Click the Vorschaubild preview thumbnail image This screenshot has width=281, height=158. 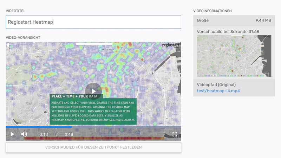234,56
